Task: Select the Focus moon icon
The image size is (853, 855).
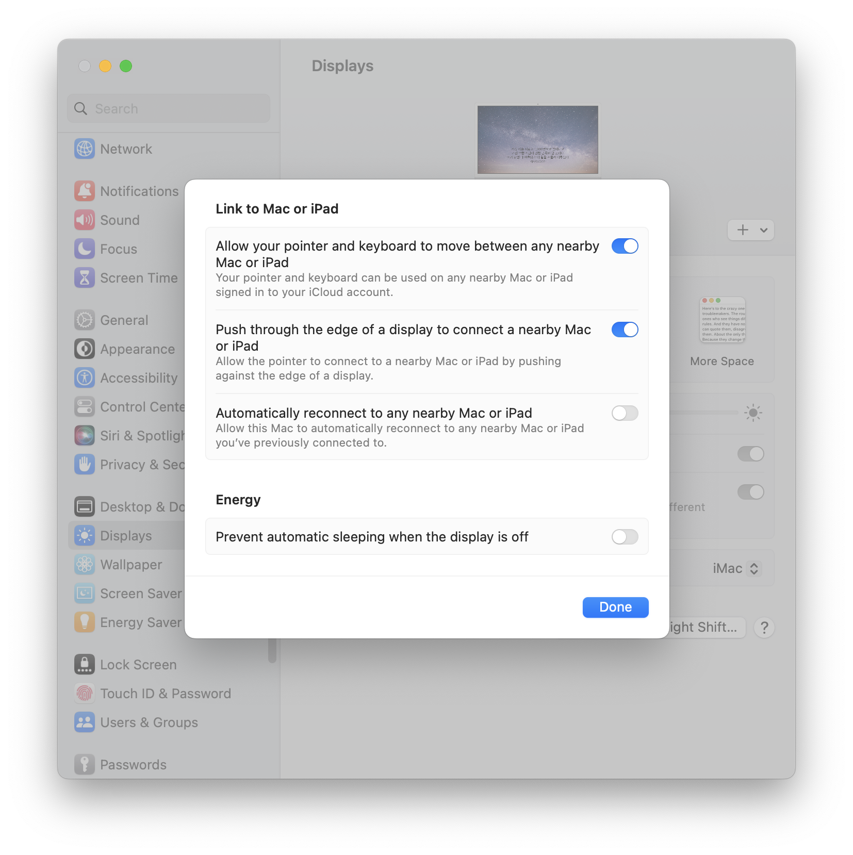Action: (x=85, y=249)
